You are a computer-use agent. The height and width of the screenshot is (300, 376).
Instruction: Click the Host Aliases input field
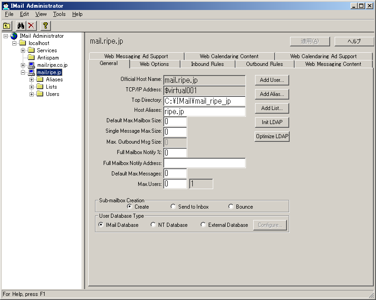pos(205,111)
